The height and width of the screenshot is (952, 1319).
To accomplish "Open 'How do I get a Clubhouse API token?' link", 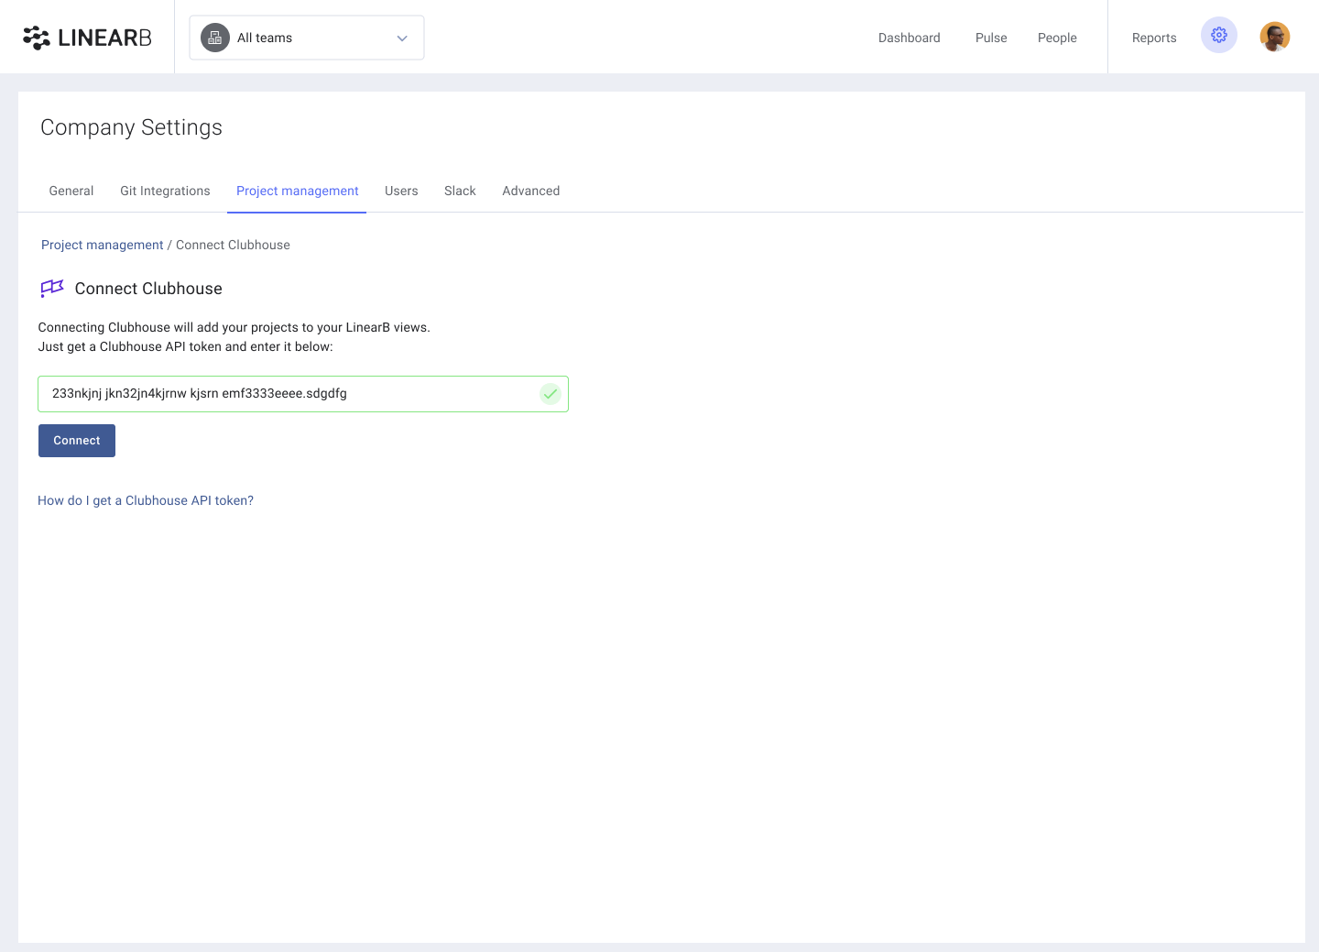I will coord(146,500).
